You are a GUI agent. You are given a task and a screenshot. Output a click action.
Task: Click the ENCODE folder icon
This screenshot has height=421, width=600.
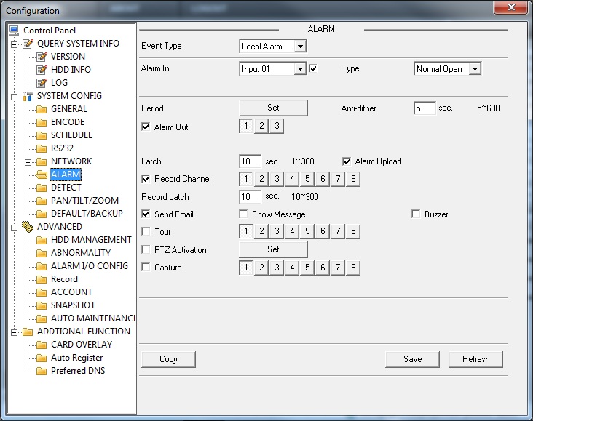point(42,122)
